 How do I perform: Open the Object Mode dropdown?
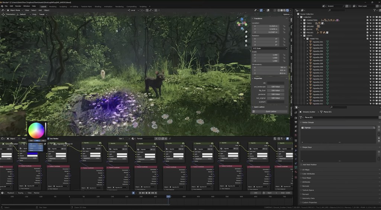pos(15,10)
